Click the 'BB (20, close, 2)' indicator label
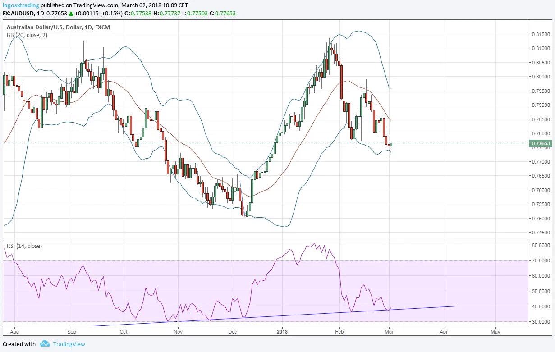This screenshot has height=352, width=555. pos(27,35)
